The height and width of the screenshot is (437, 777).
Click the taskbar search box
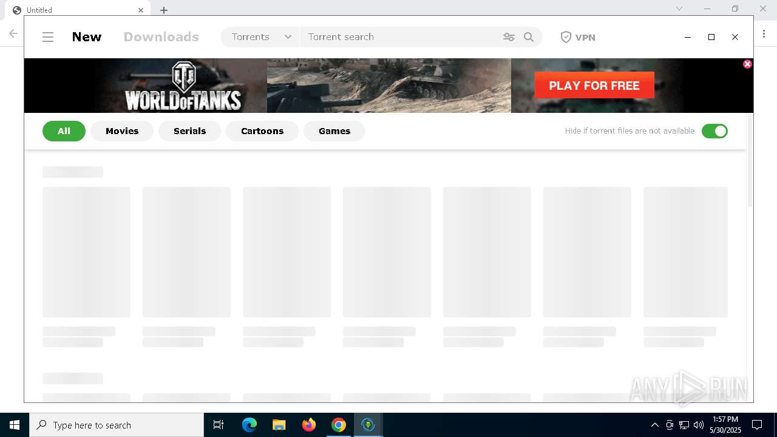click(117, 425)
